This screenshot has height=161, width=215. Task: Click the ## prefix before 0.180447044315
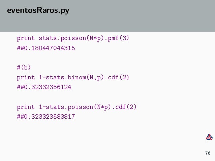pyautogui.click(x=20, y=48)
